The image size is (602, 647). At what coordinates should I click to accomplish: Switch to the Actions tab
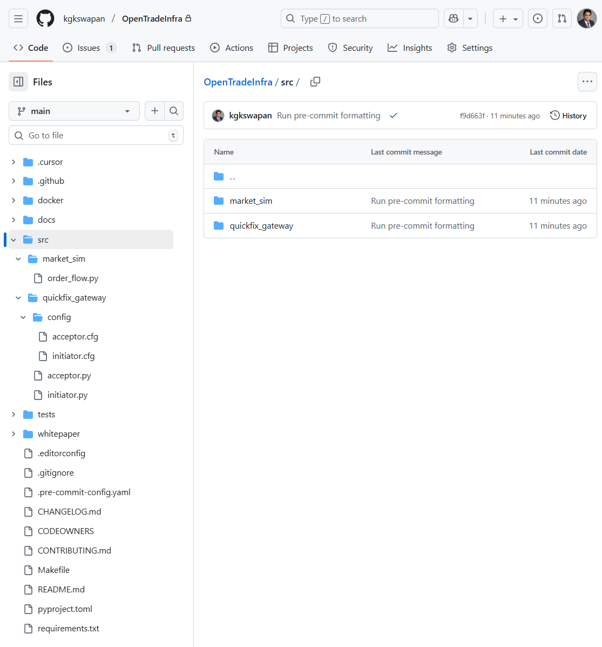pyautogui.click(x=232, y=48)
